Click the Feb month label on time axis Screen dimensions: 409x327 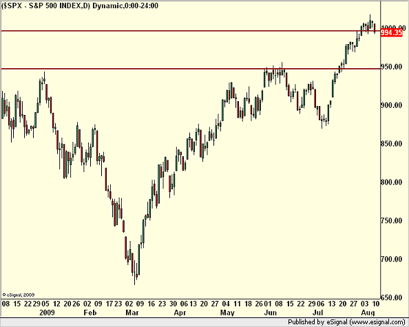(90, 312)
